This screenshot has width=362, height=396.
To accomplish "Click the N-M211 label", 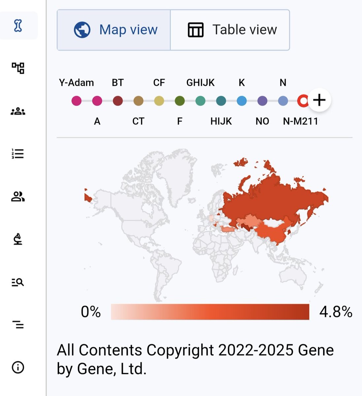I will (x=301, y=121).
